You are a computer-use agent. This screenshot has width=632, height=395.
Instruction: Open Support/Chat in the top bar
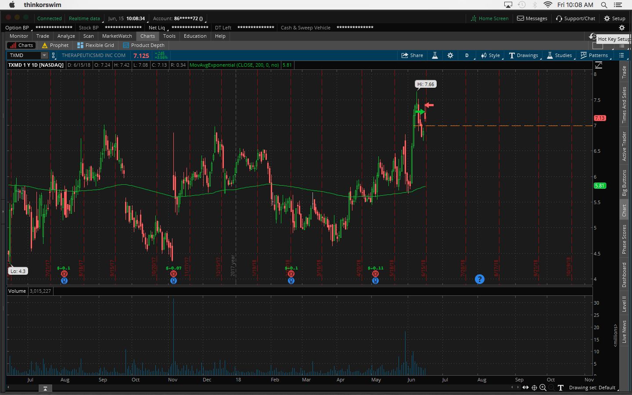pos(575,18)
